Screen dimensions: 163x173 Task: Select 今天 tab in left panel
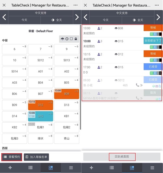click(24, 20)
